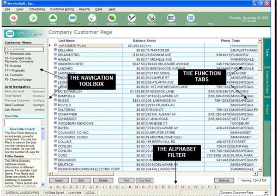Switch to the Customer Notes side tab
The height and width of the screenshot is (196, 277).
(267, 82)
